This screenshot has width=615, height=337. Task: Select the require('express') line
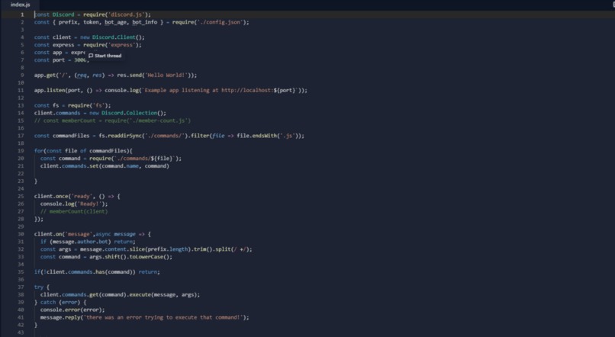coord(88,45)
